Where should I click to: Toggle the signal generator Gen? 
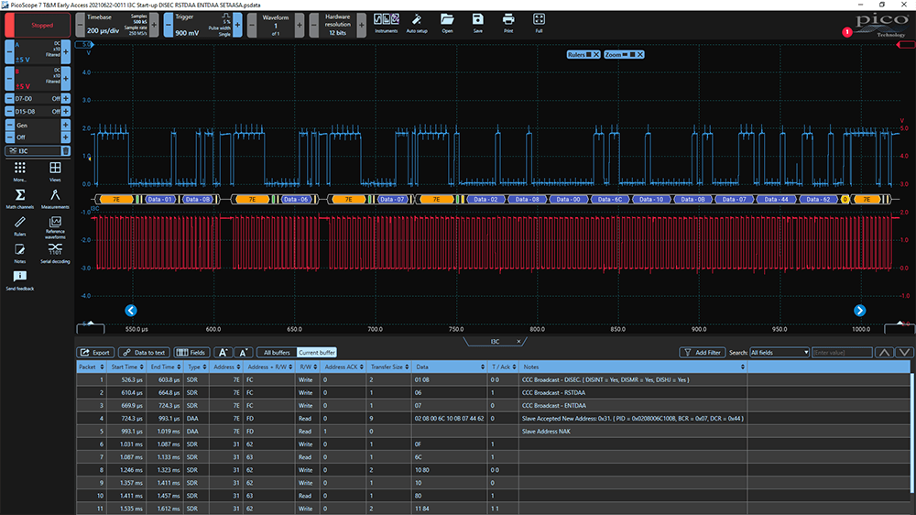pyautogui.click(x=38, y=126)
